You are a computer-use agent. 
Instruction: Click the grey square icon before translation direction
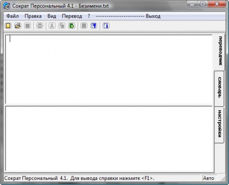pos(84,26)
